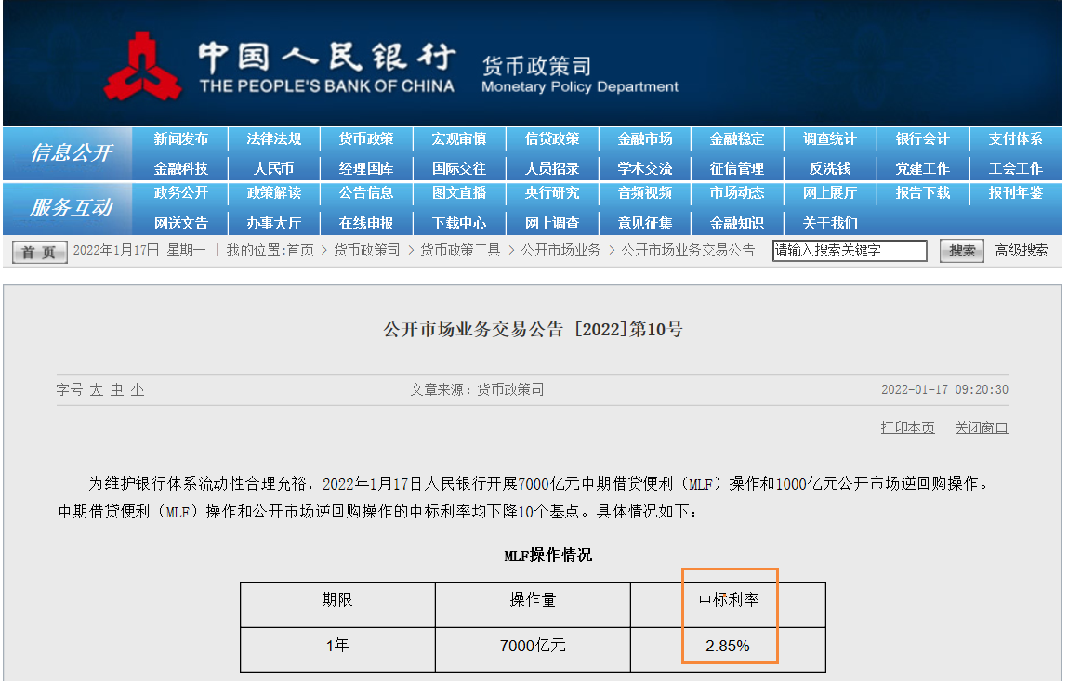1068x681 pixels.
Task: Open 宏观审慎 menu item
Action: pos(459,139)
